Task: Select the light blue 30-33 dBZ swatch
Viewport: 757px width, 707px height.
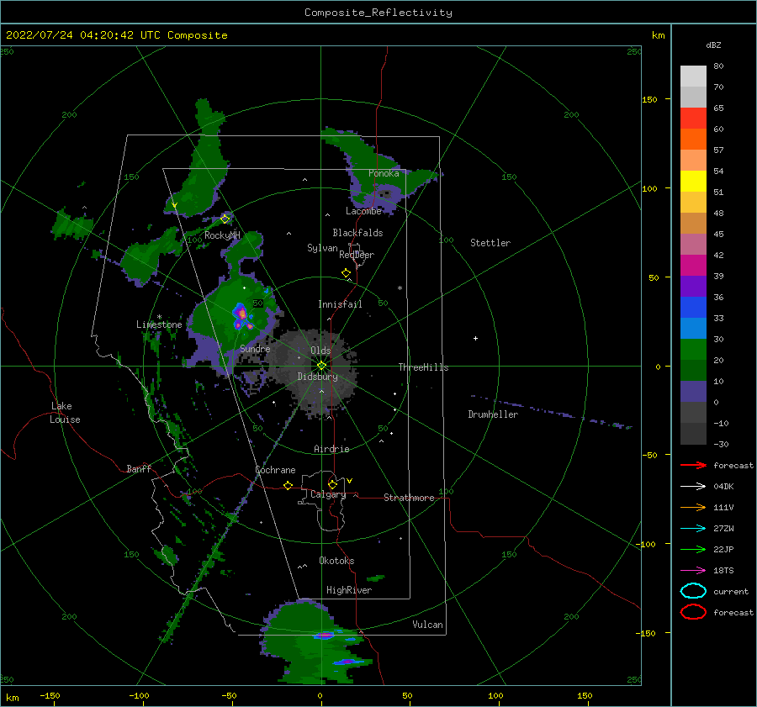Action: pyautogui.click(x=693, y=328)
